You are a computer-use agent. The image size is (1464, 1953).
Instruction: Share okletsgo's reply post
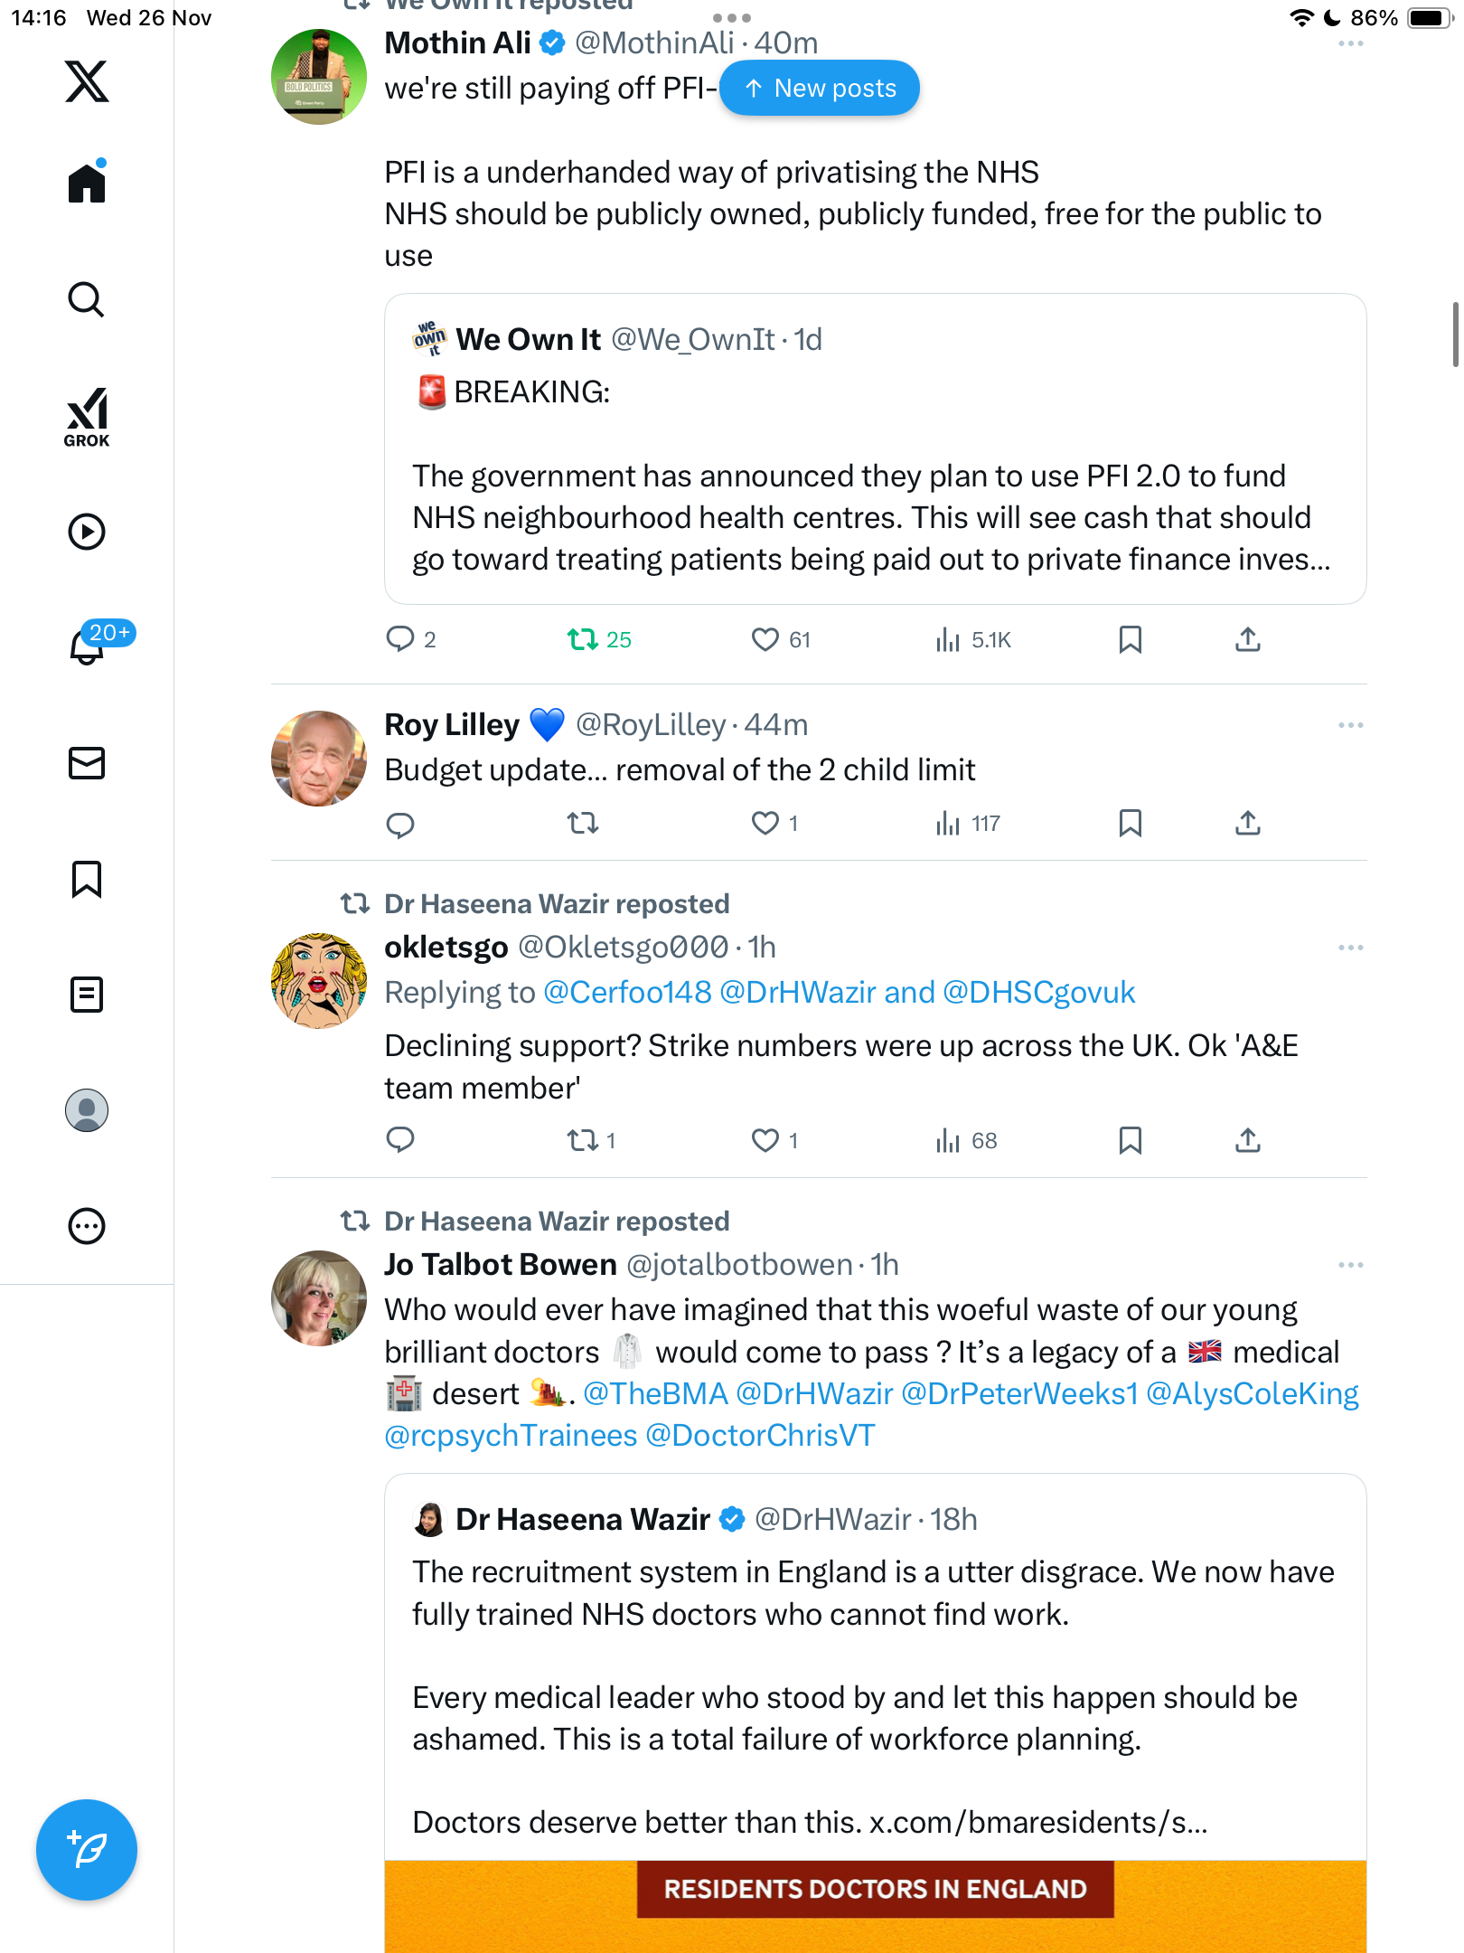(x=1247, y=1140)
